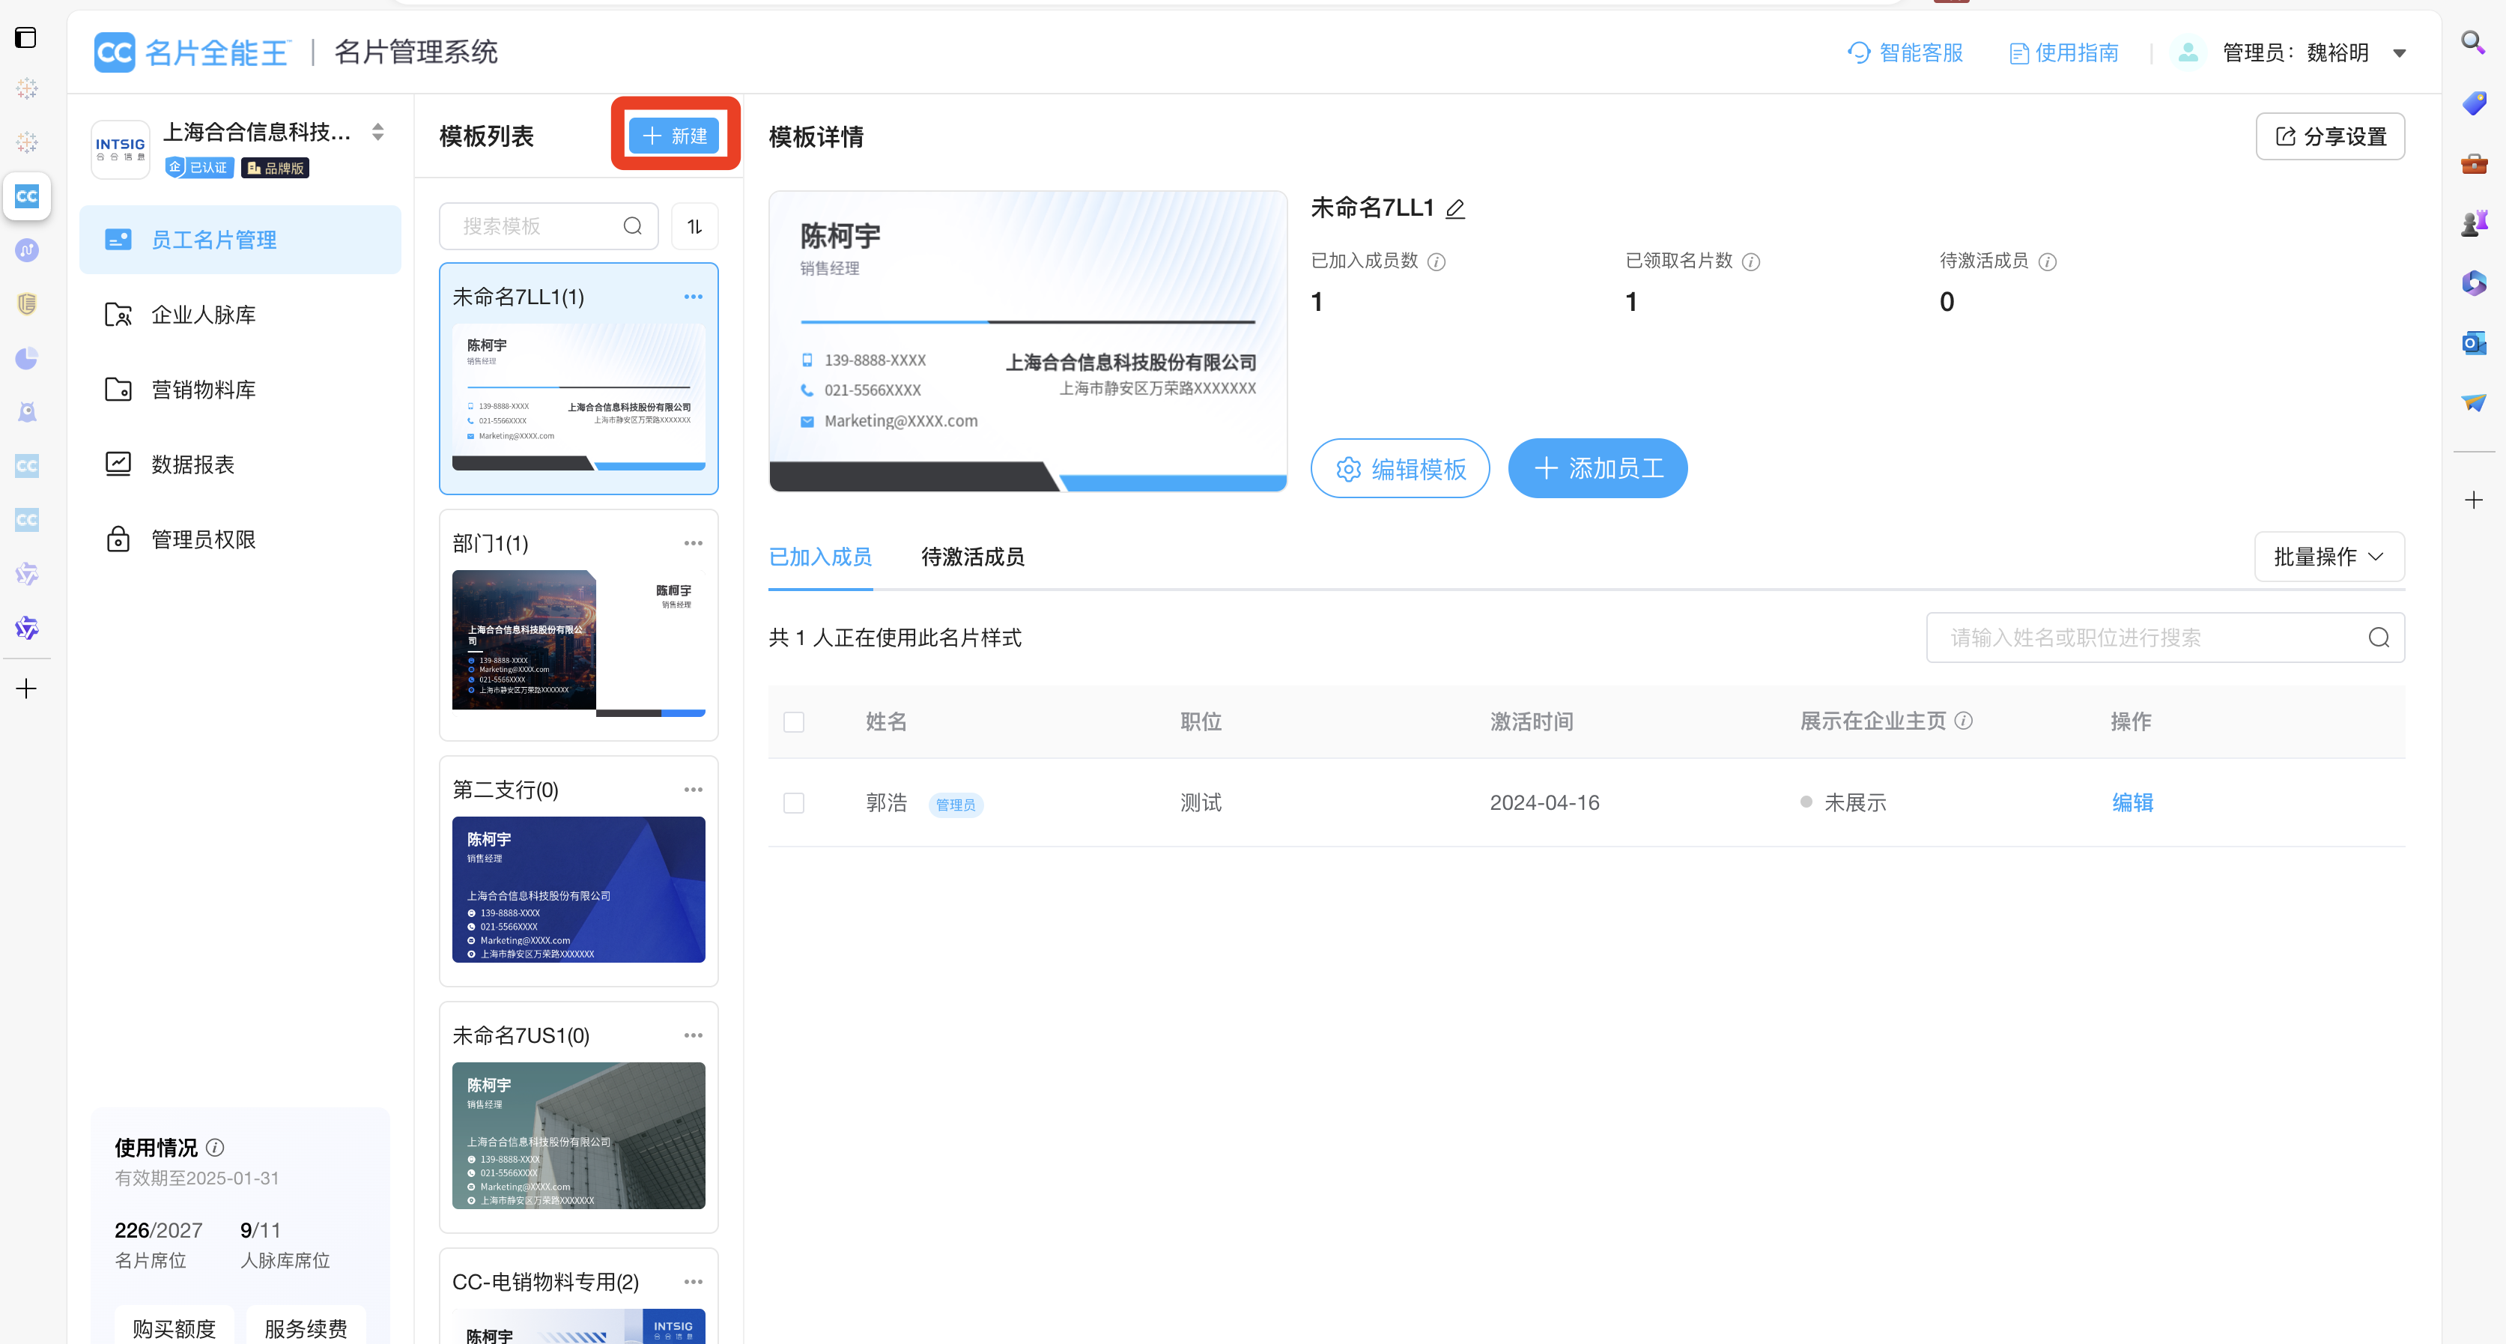Open 智能客服 smart customer service
Image resolution: width=2506 pixels, height=1344 pixels.
(x=1905, y=52)
